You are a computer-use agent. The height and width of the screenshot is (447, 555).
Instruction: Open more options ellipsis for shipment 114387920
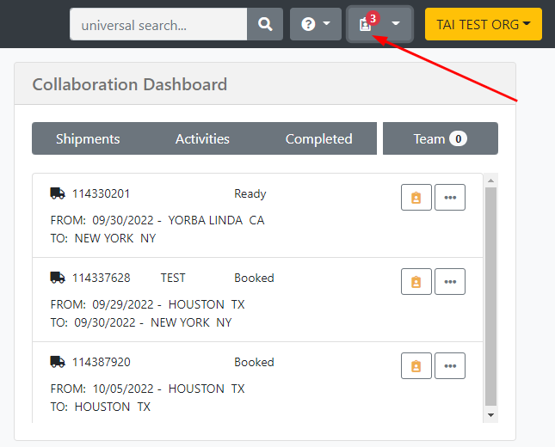tap(450, 365)
